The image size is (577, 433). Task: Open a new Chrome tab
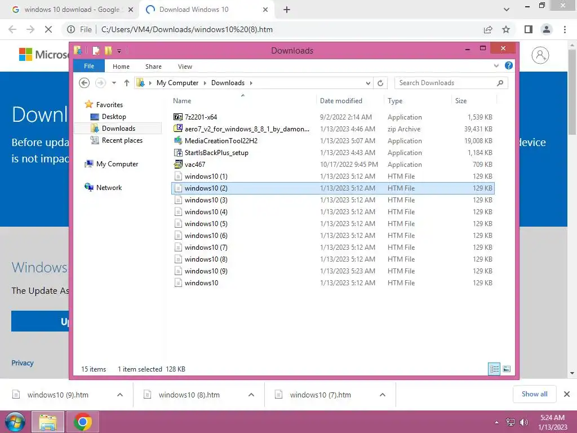click(287, 10)
